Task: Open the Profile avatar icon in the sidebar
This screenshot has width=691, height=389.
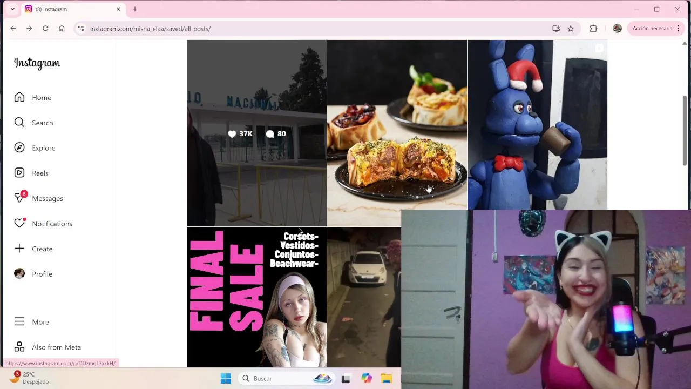Action: click(x=19, y=274)
